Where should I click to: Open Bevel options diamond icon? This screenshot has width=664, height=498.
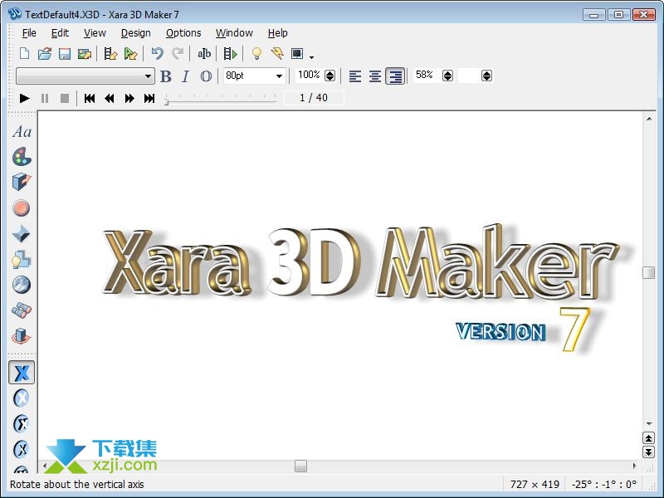point(22,233)
